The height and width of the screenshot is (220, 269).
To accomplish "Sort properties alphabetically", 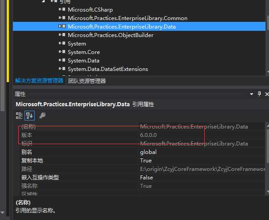I will click(29, 116).
